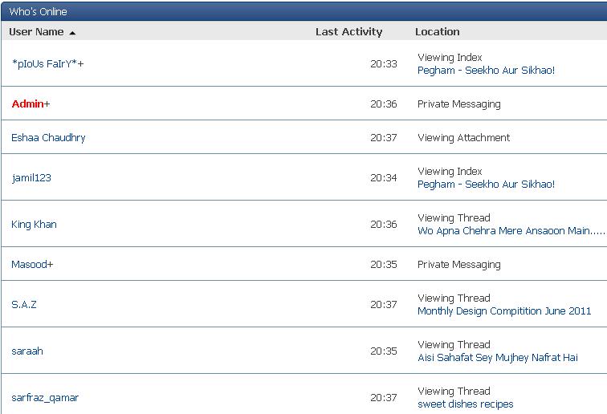
Task: View S.A.Z member profile
Action: (x=24, y=305)
